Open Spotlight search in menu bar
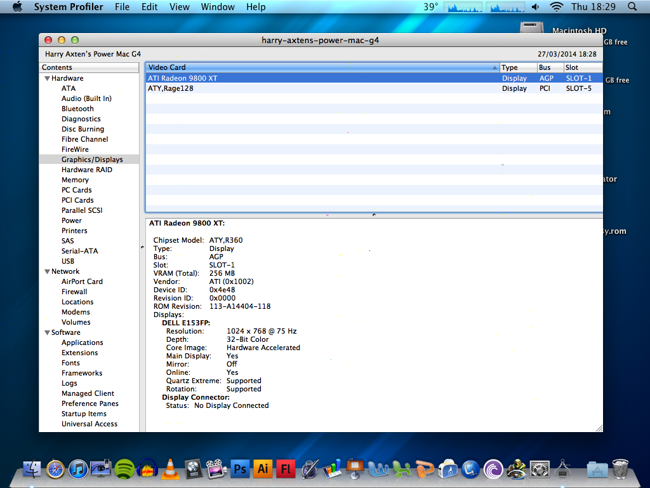This screenshot has height=488, width=650. 632,6
